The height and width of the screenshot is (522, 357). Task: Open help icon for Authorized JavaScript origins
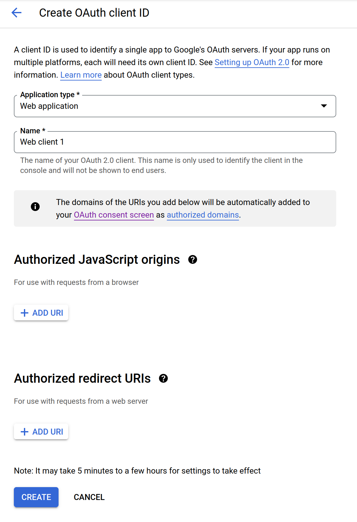tap(193, 260)
